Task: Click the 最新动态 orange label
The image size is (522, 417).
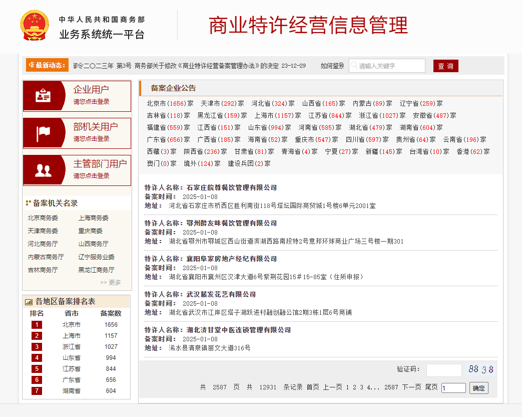Action: (47, 65)
